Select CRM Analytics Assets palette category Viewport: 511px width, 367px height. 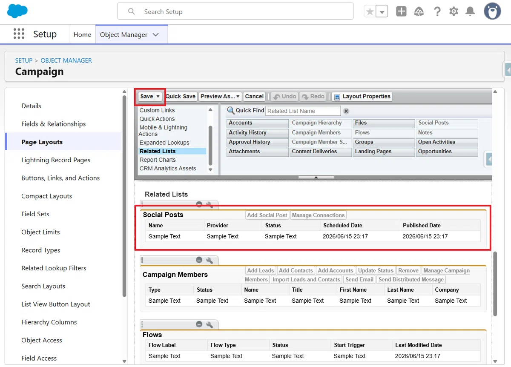point(168,168)
